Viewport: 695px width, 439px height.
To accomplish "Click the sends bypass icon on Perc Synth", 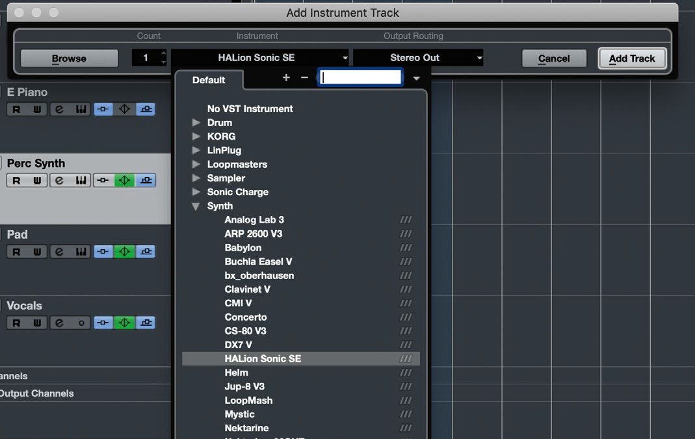I will (x=146, y=181).
